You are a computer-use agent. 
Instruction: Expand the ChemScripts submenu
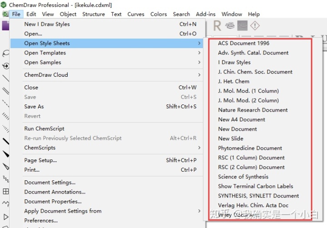pos(107,148)
